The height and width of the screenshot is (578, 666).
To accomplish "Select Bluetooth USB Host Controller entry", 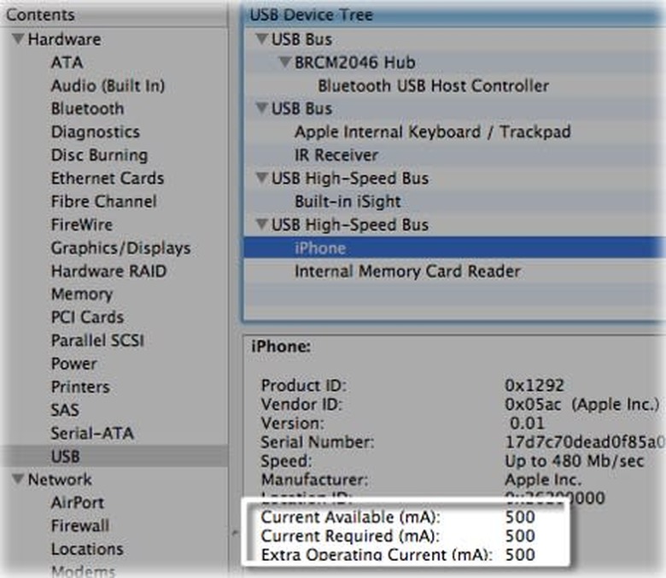I will [433, 86].
